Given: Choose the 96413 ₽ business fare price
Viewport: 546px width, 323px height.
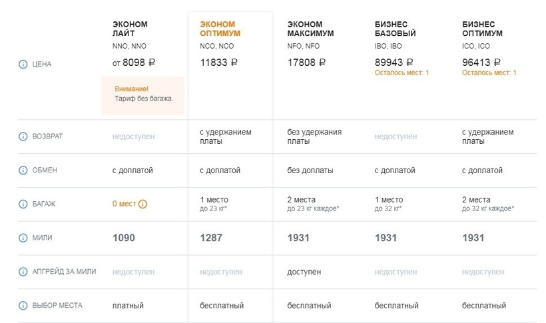Looking at the screenshot, I should coord(481,62).
